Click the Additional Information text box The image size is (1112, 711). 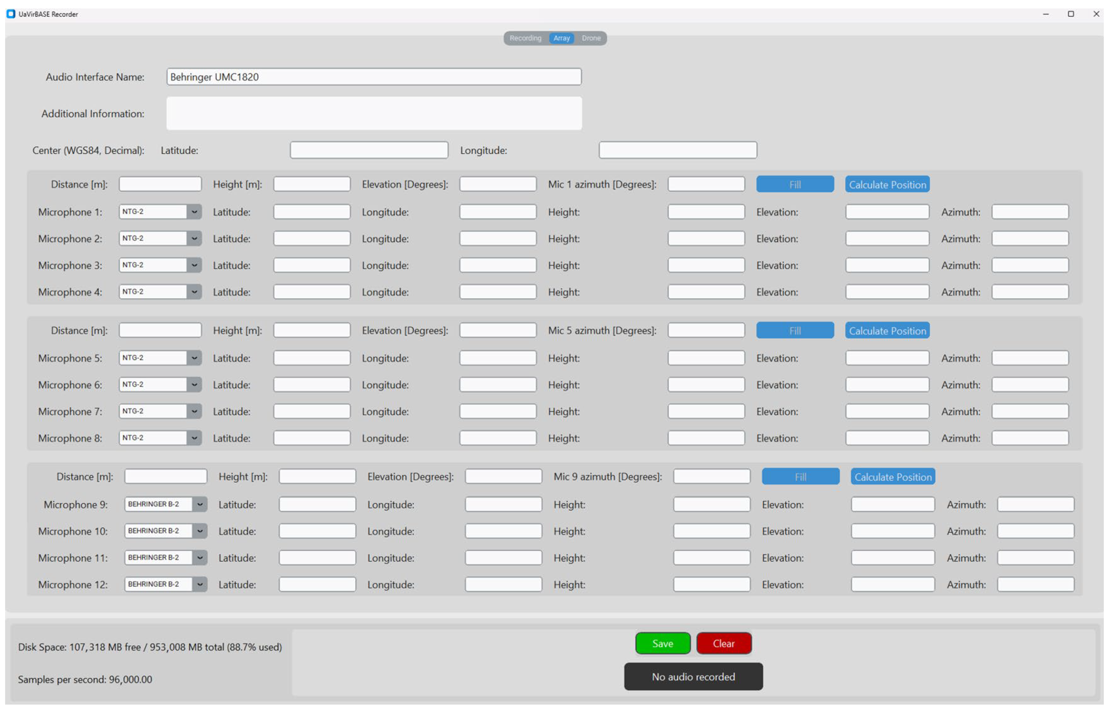coord(373,113)
